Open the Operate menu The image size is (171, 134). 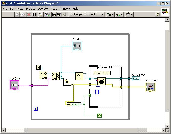43,9
